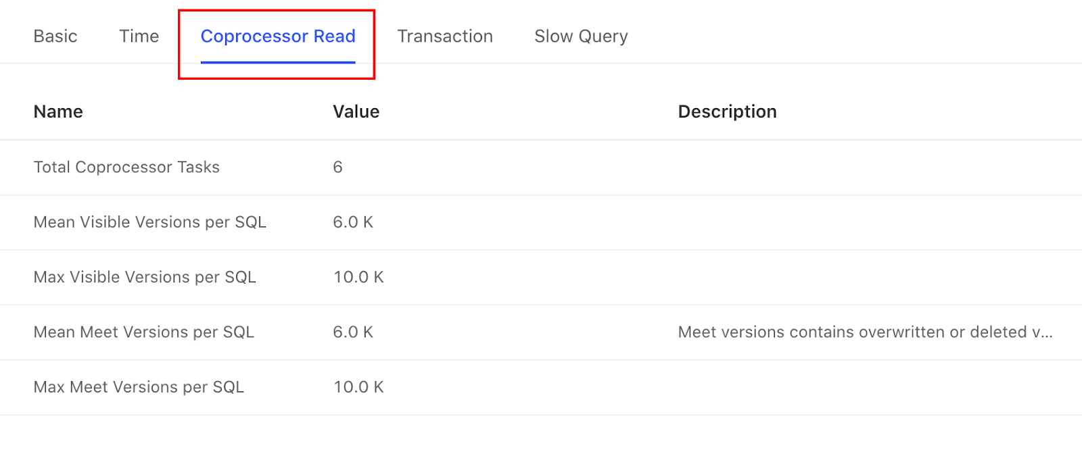
Task: Click the Mean Visible Versions per SQL label
Action: point(149,222)
